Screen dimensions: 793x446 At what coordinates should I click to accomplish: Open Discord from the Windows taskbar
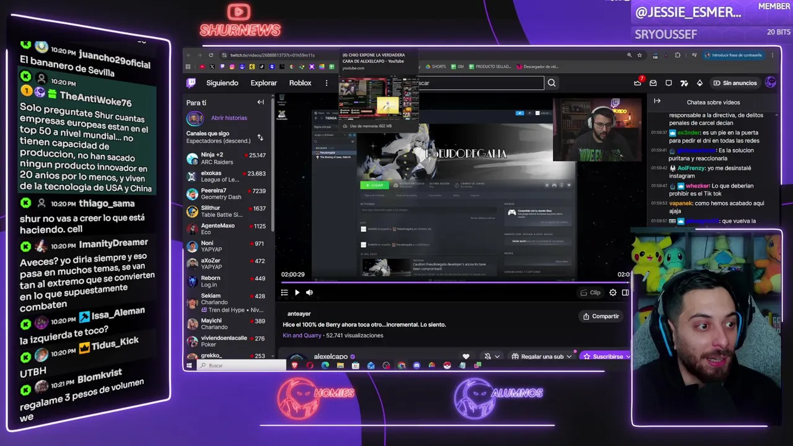click(416, 365)
